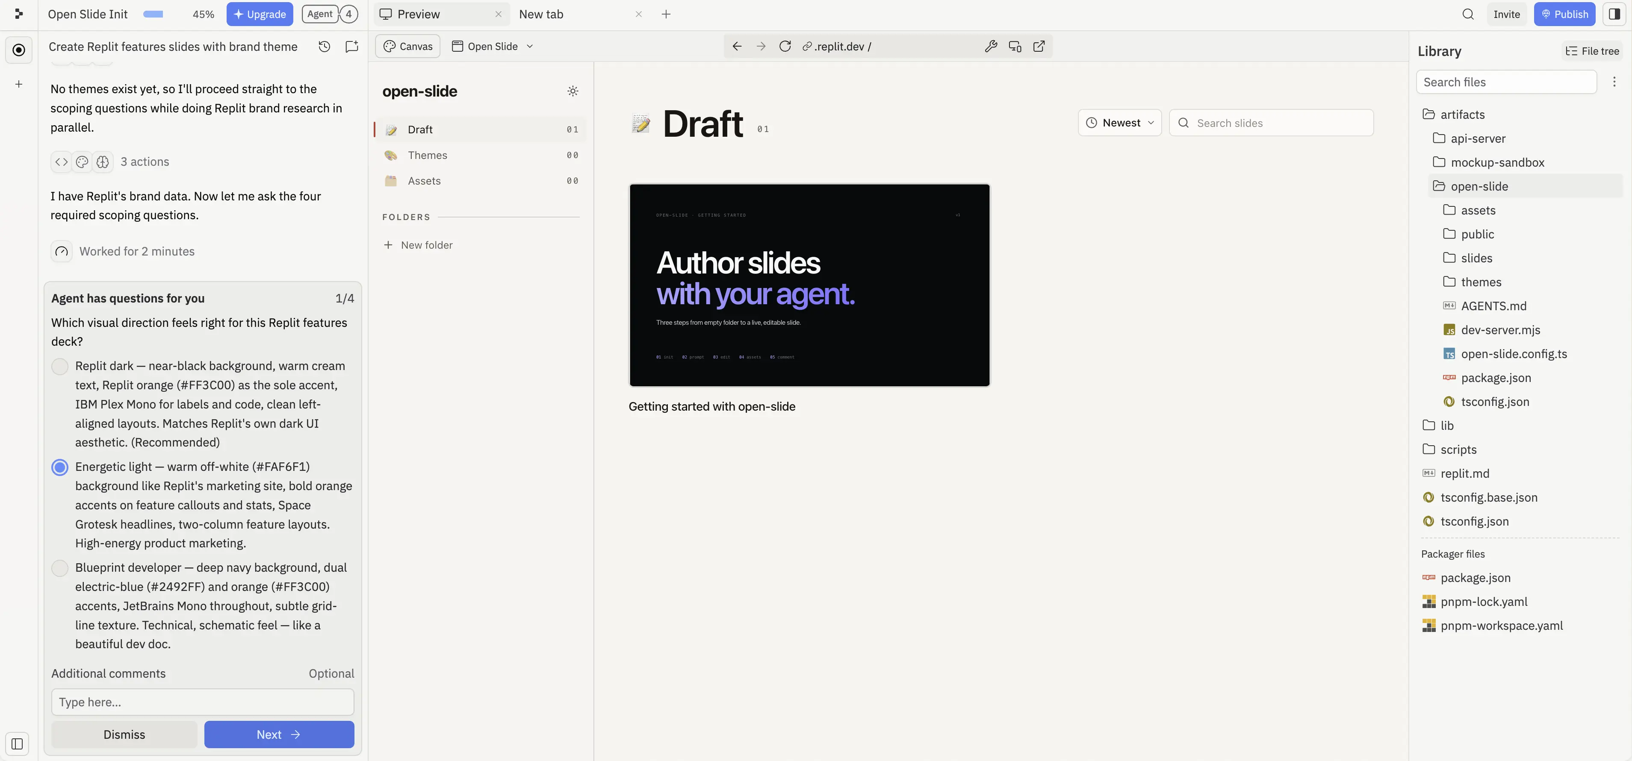Click the code brackets action icon
Viewport: 1632px width, 761px height.
pos(62,162)
